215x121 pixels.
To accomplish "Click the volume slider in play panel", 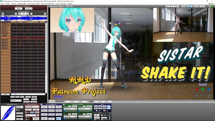I will (109, 117).
